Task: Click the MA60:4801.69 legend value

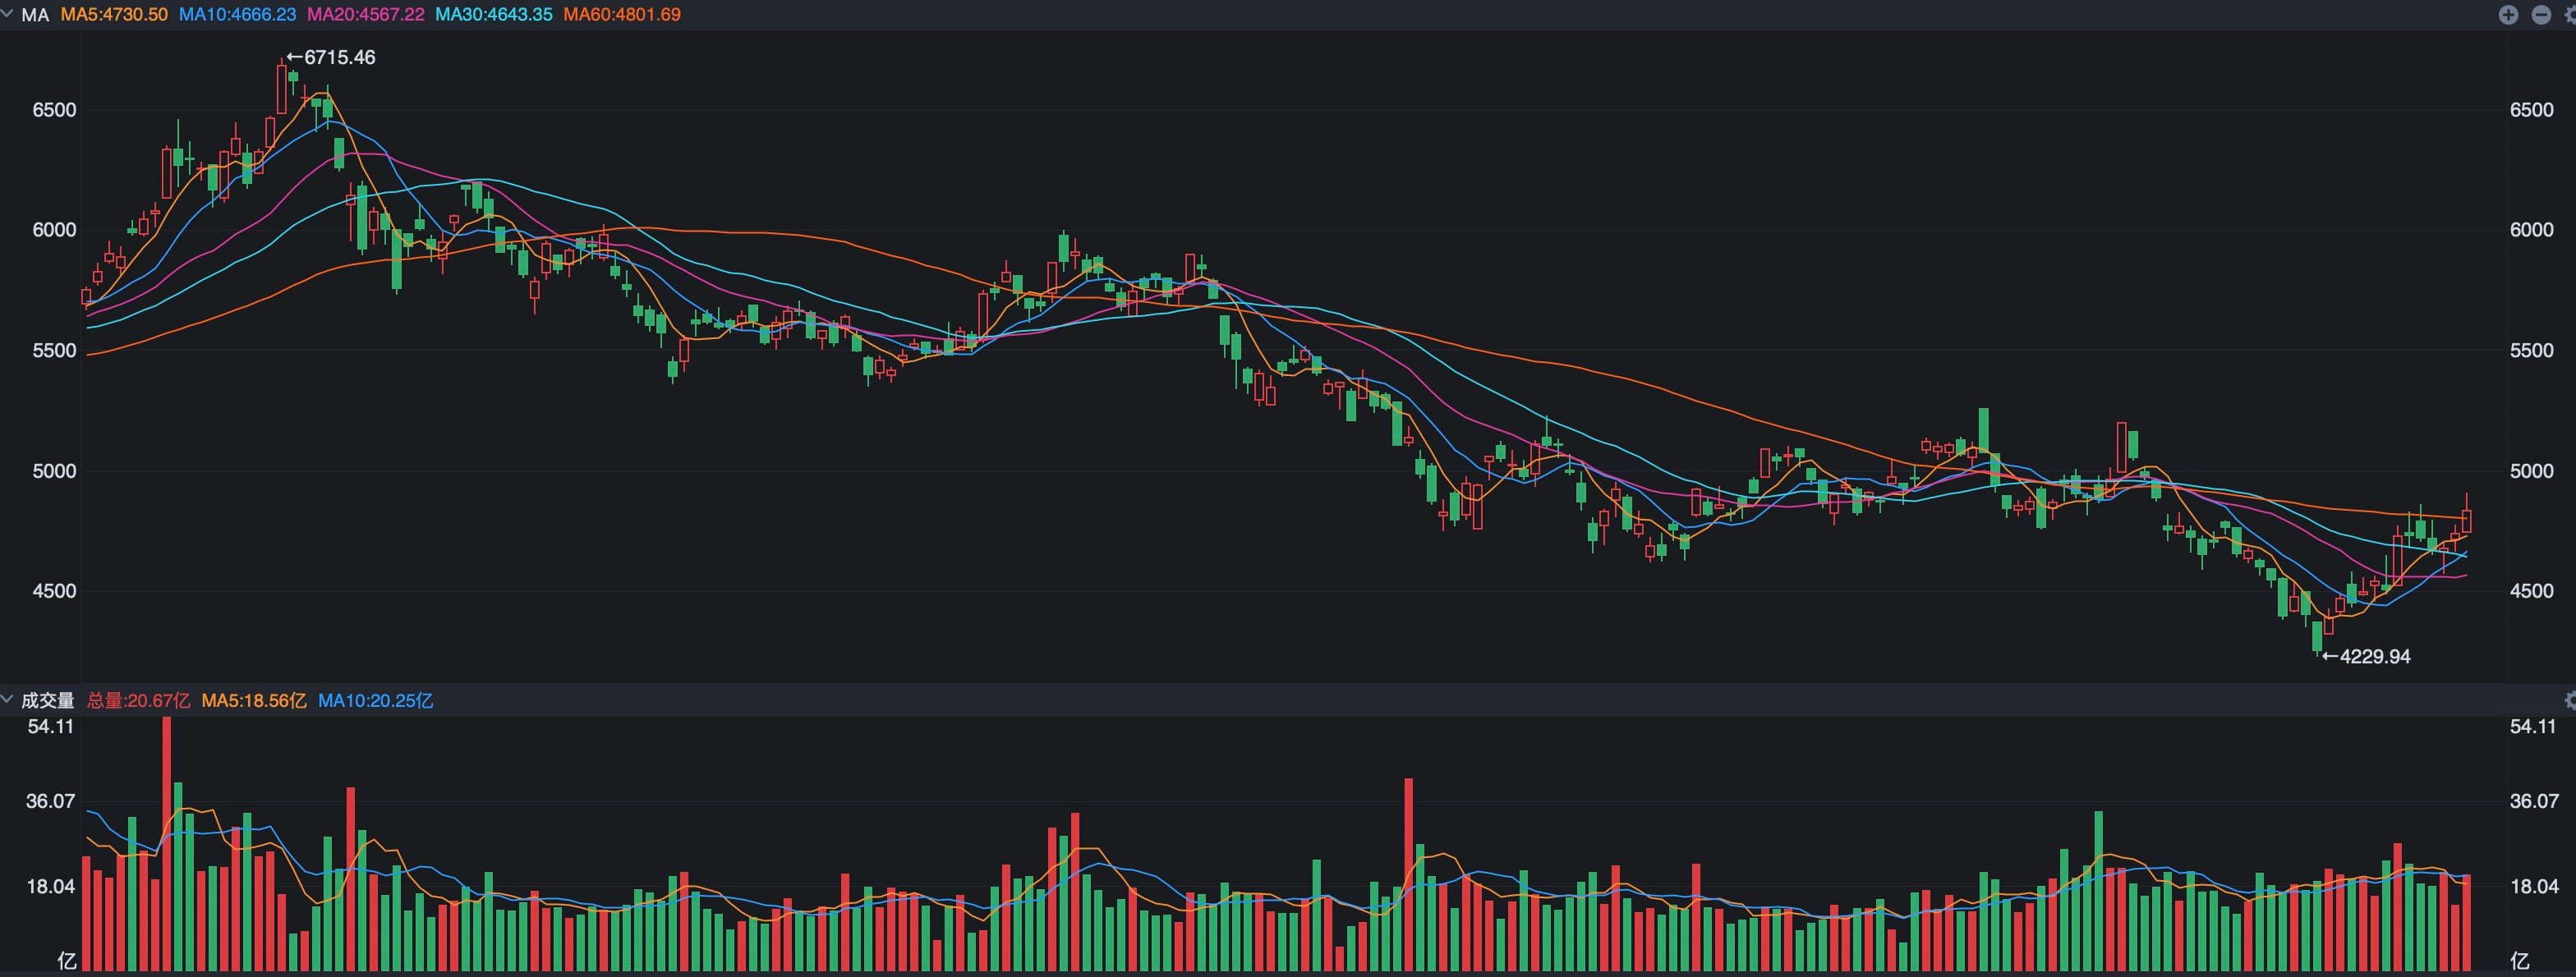Action: tap(622, 15)
